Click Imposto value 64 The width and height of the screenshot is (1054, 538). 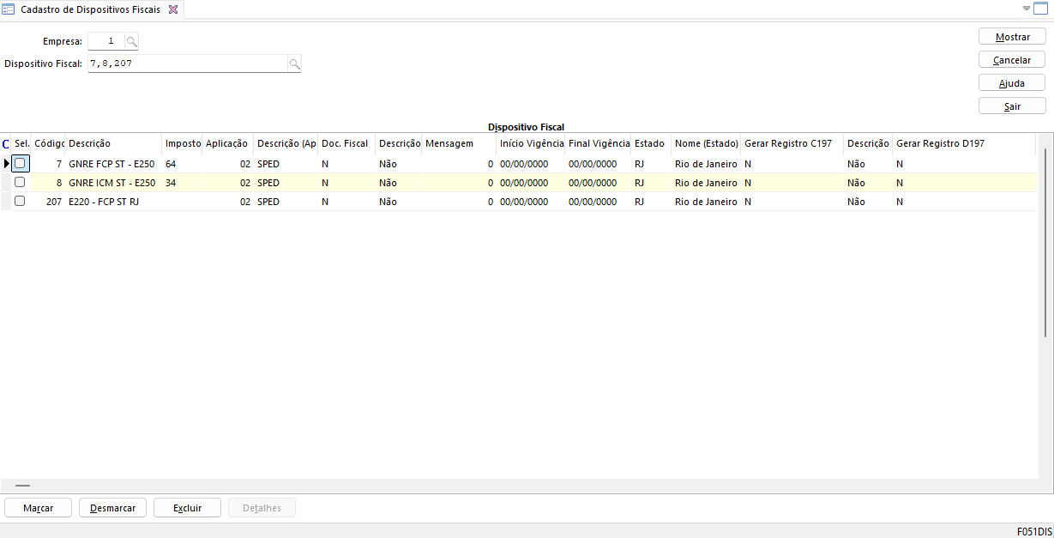tap(171, 163)
